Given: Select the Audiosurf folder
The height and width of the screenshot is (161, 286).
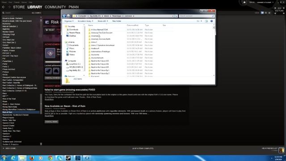Looking at the screenshot, I should tap(95, 48).
